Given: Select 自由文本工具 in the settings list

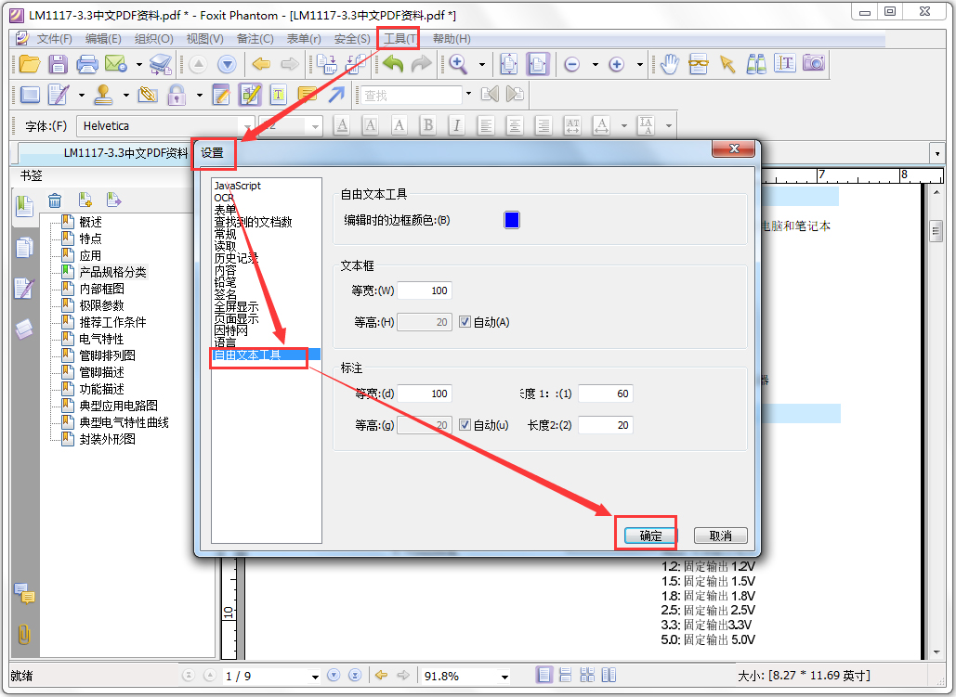Looking at the screenshot, I should point(266,355).
